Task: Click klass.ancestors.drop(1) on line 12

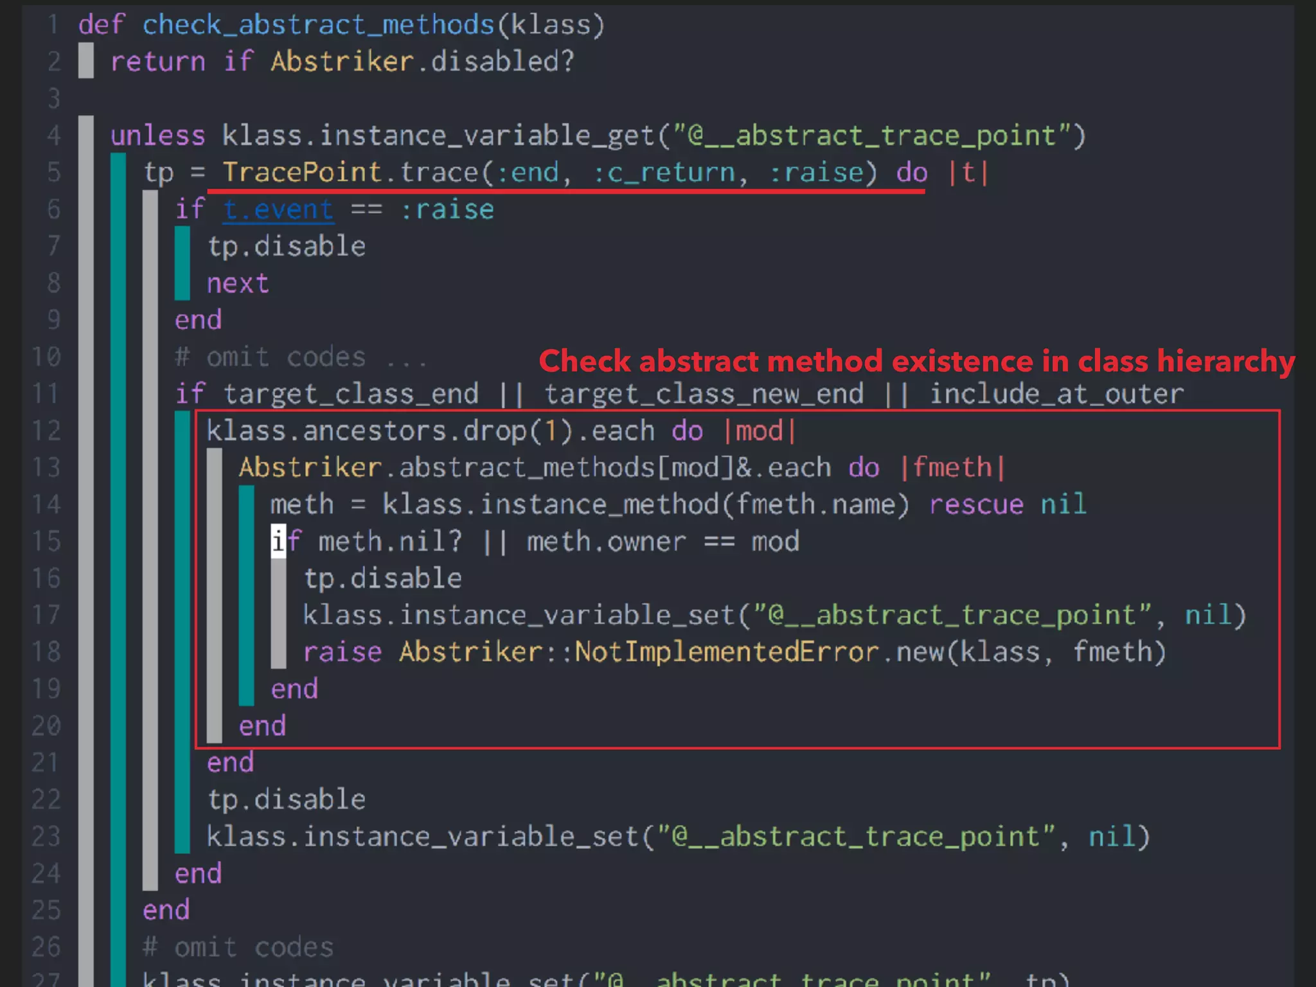Action: pos(389,431)
